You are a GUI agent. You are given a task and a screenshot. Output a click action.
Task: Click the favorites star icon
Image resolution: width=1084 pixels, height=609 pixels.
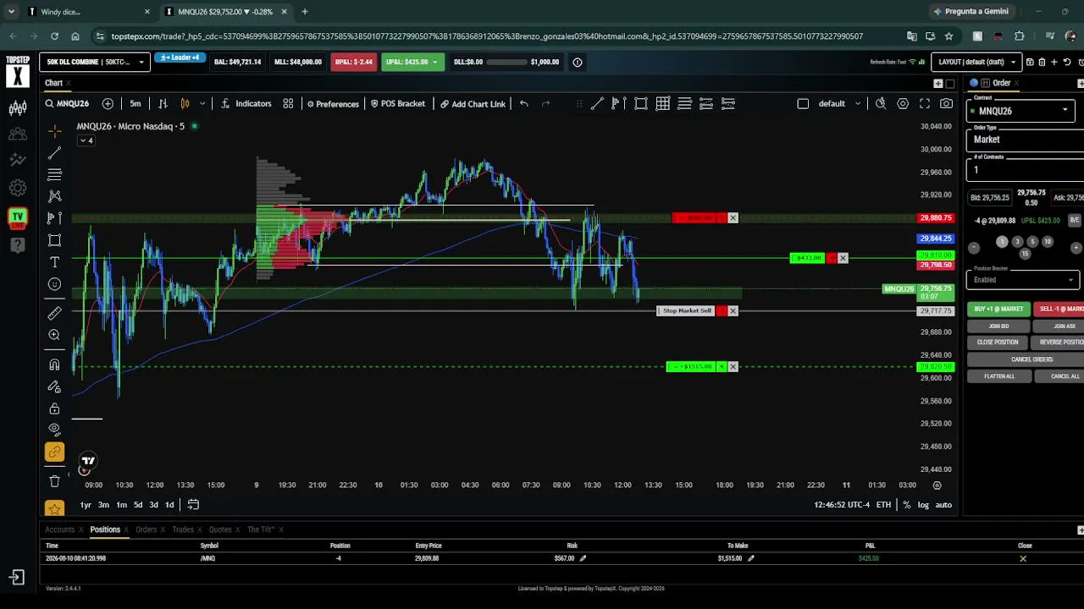tap(54, 508)
